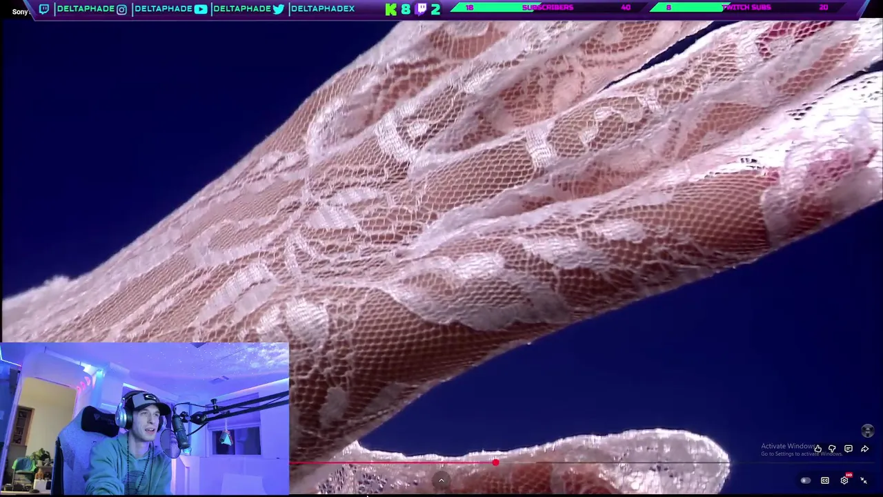Click the YouTube logo in overlay bar

coord(200,9)
